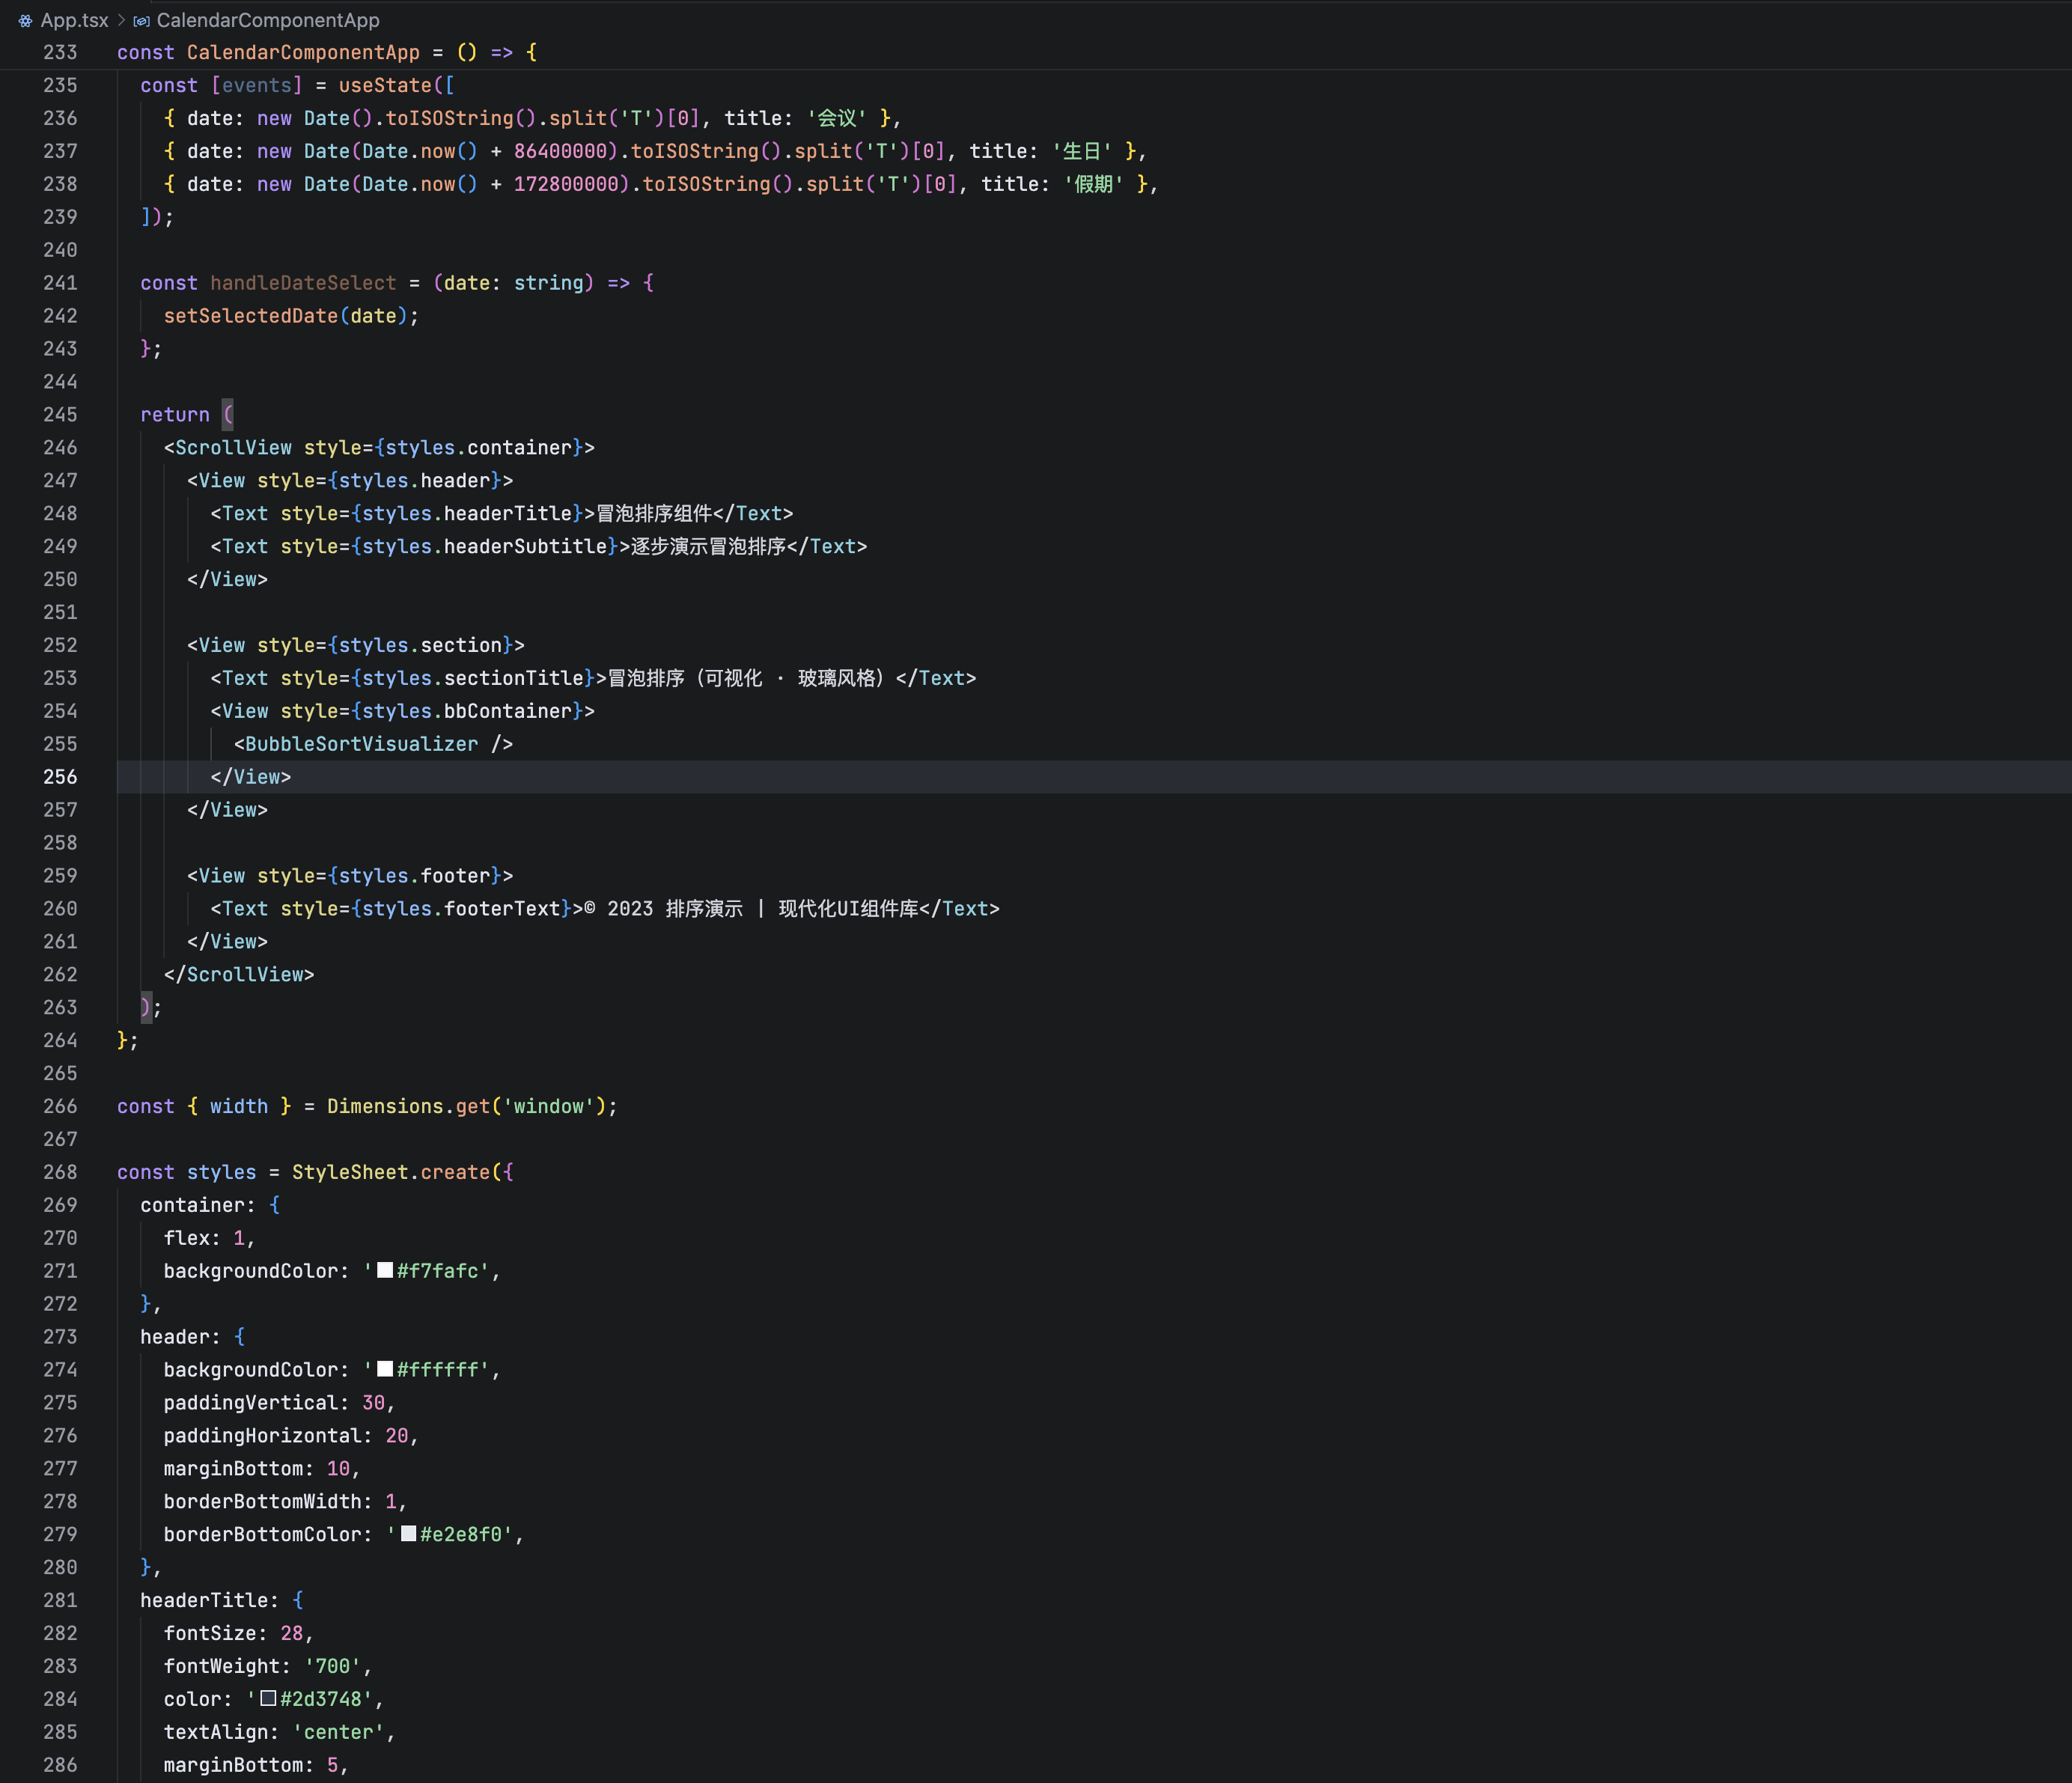Open color picker for #ffffff swatch
The width and height of the screenshot is (2072, 1783).
coord(385,1369)
